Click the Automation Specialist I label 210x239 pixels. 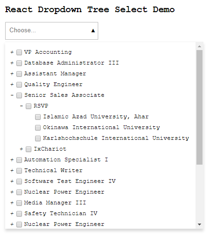coord(66,159)
